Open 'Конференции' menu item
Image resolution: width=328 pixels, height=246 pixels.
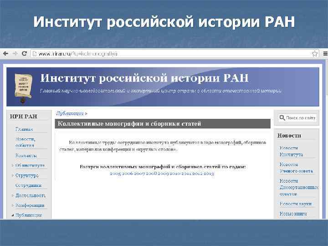30,205
